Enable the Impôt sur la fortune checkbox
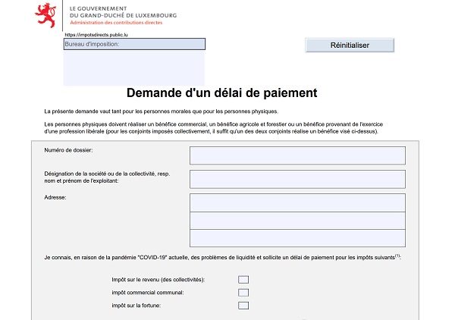The width and height of the screenshot is (455, 320). coord(243,306)
